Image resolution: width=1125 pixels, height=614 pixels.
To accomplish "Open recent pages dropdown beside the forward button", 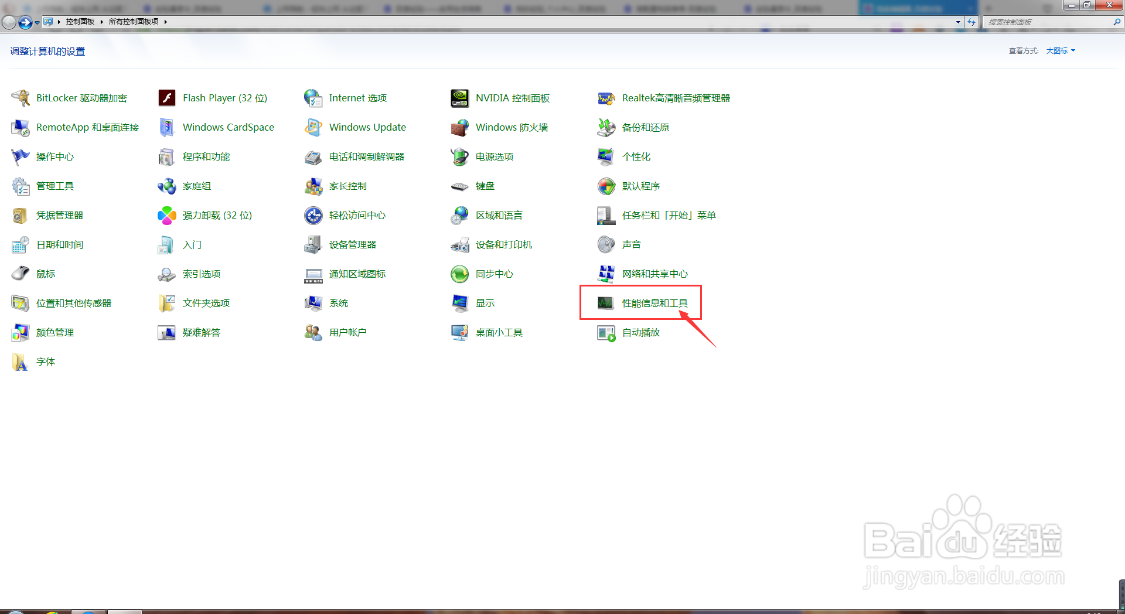I will (x=37, y=22).
